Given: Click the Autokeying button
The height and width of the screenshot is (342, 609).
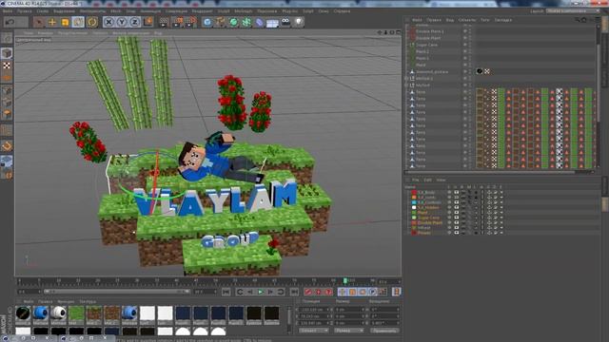Looking at the screenshot, I should 319,292.
